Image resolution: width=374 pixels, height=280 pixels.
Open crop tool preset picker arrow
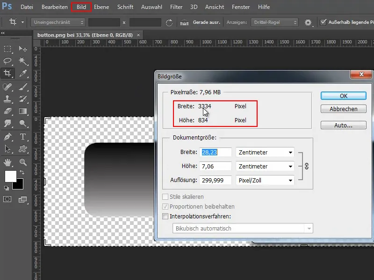pyautogui.click(x=22, y=22)
